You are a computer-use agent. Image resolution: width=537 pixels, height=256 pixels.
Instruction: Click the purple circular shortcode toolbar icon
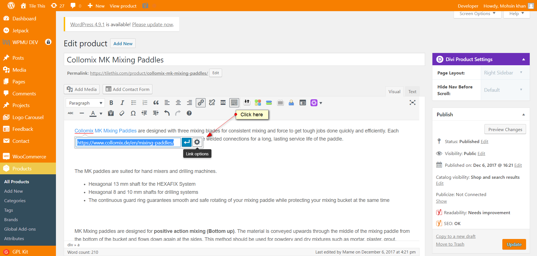[314, 103]
